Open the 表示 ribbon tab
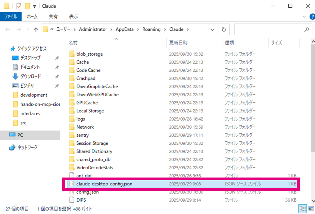Image resolution: width=315 pixels, height=214 pixels. coord(74,16)
